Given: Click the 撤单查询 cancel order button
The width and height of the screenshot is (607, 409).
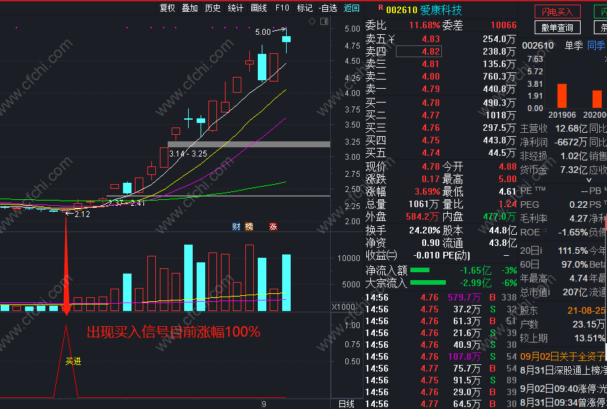Looking at the screenshot, I should click(x=558, y=28).
